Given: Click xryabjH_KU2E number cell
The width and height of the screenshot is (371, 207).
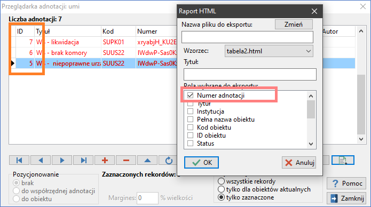Looking at the screenshot, I should [x=156, y=42].
